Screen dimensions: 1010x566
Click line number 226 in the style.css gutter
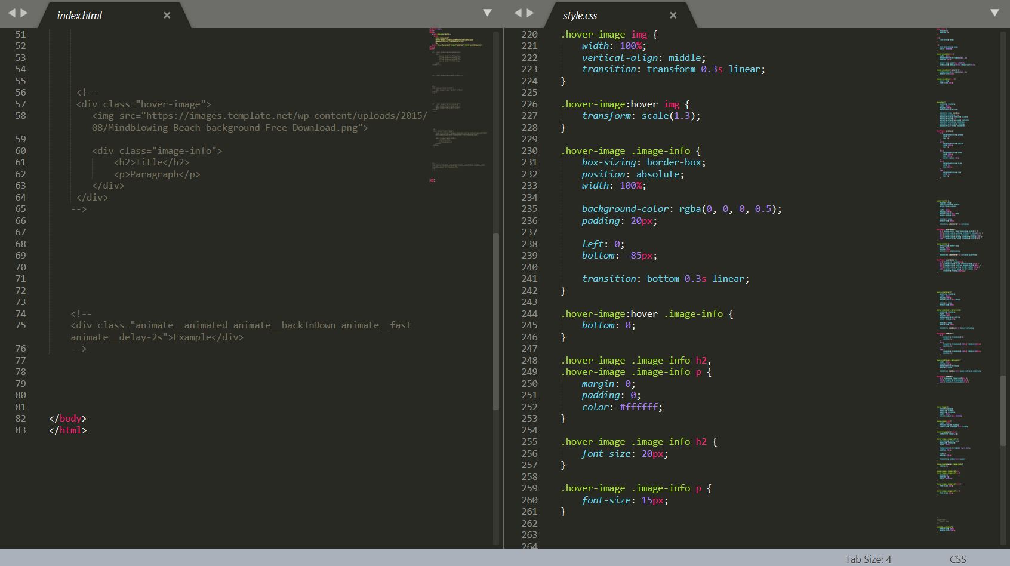[529, 104]
